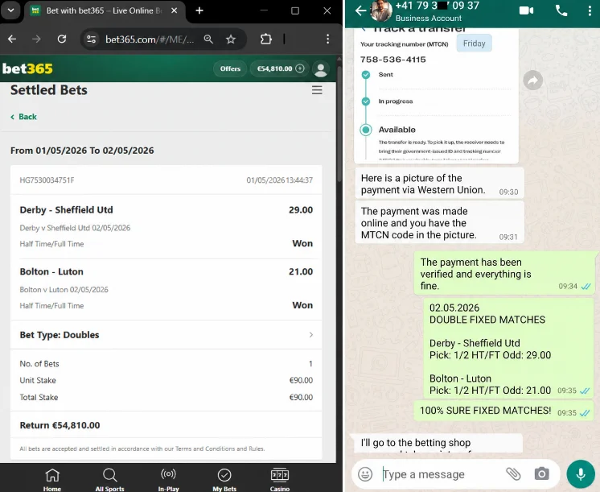Open the zoom magnifier icon in address bar
The height and width of the screenshot is (492, 600).
pyautogui.click(x=208, y=39)
